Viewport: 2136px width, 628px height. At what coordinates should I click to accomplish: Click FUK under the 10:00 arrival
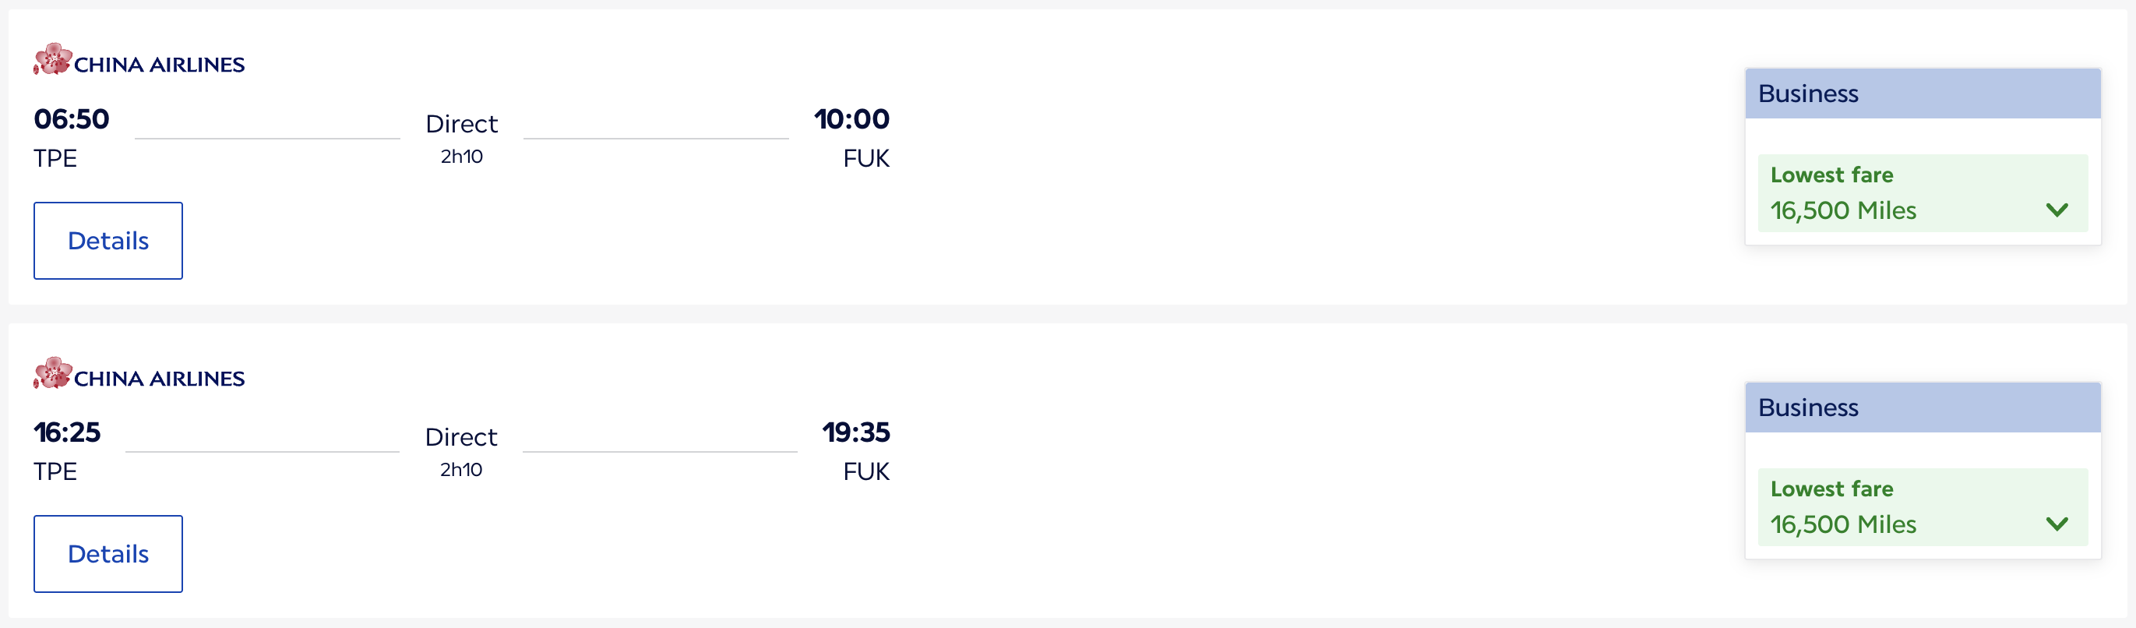865,158
